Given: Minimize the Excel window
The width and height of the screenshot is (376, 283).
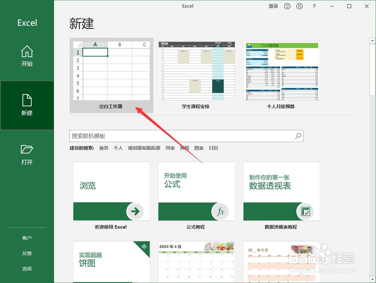Looking at the screenshot, I should point(332,6).
